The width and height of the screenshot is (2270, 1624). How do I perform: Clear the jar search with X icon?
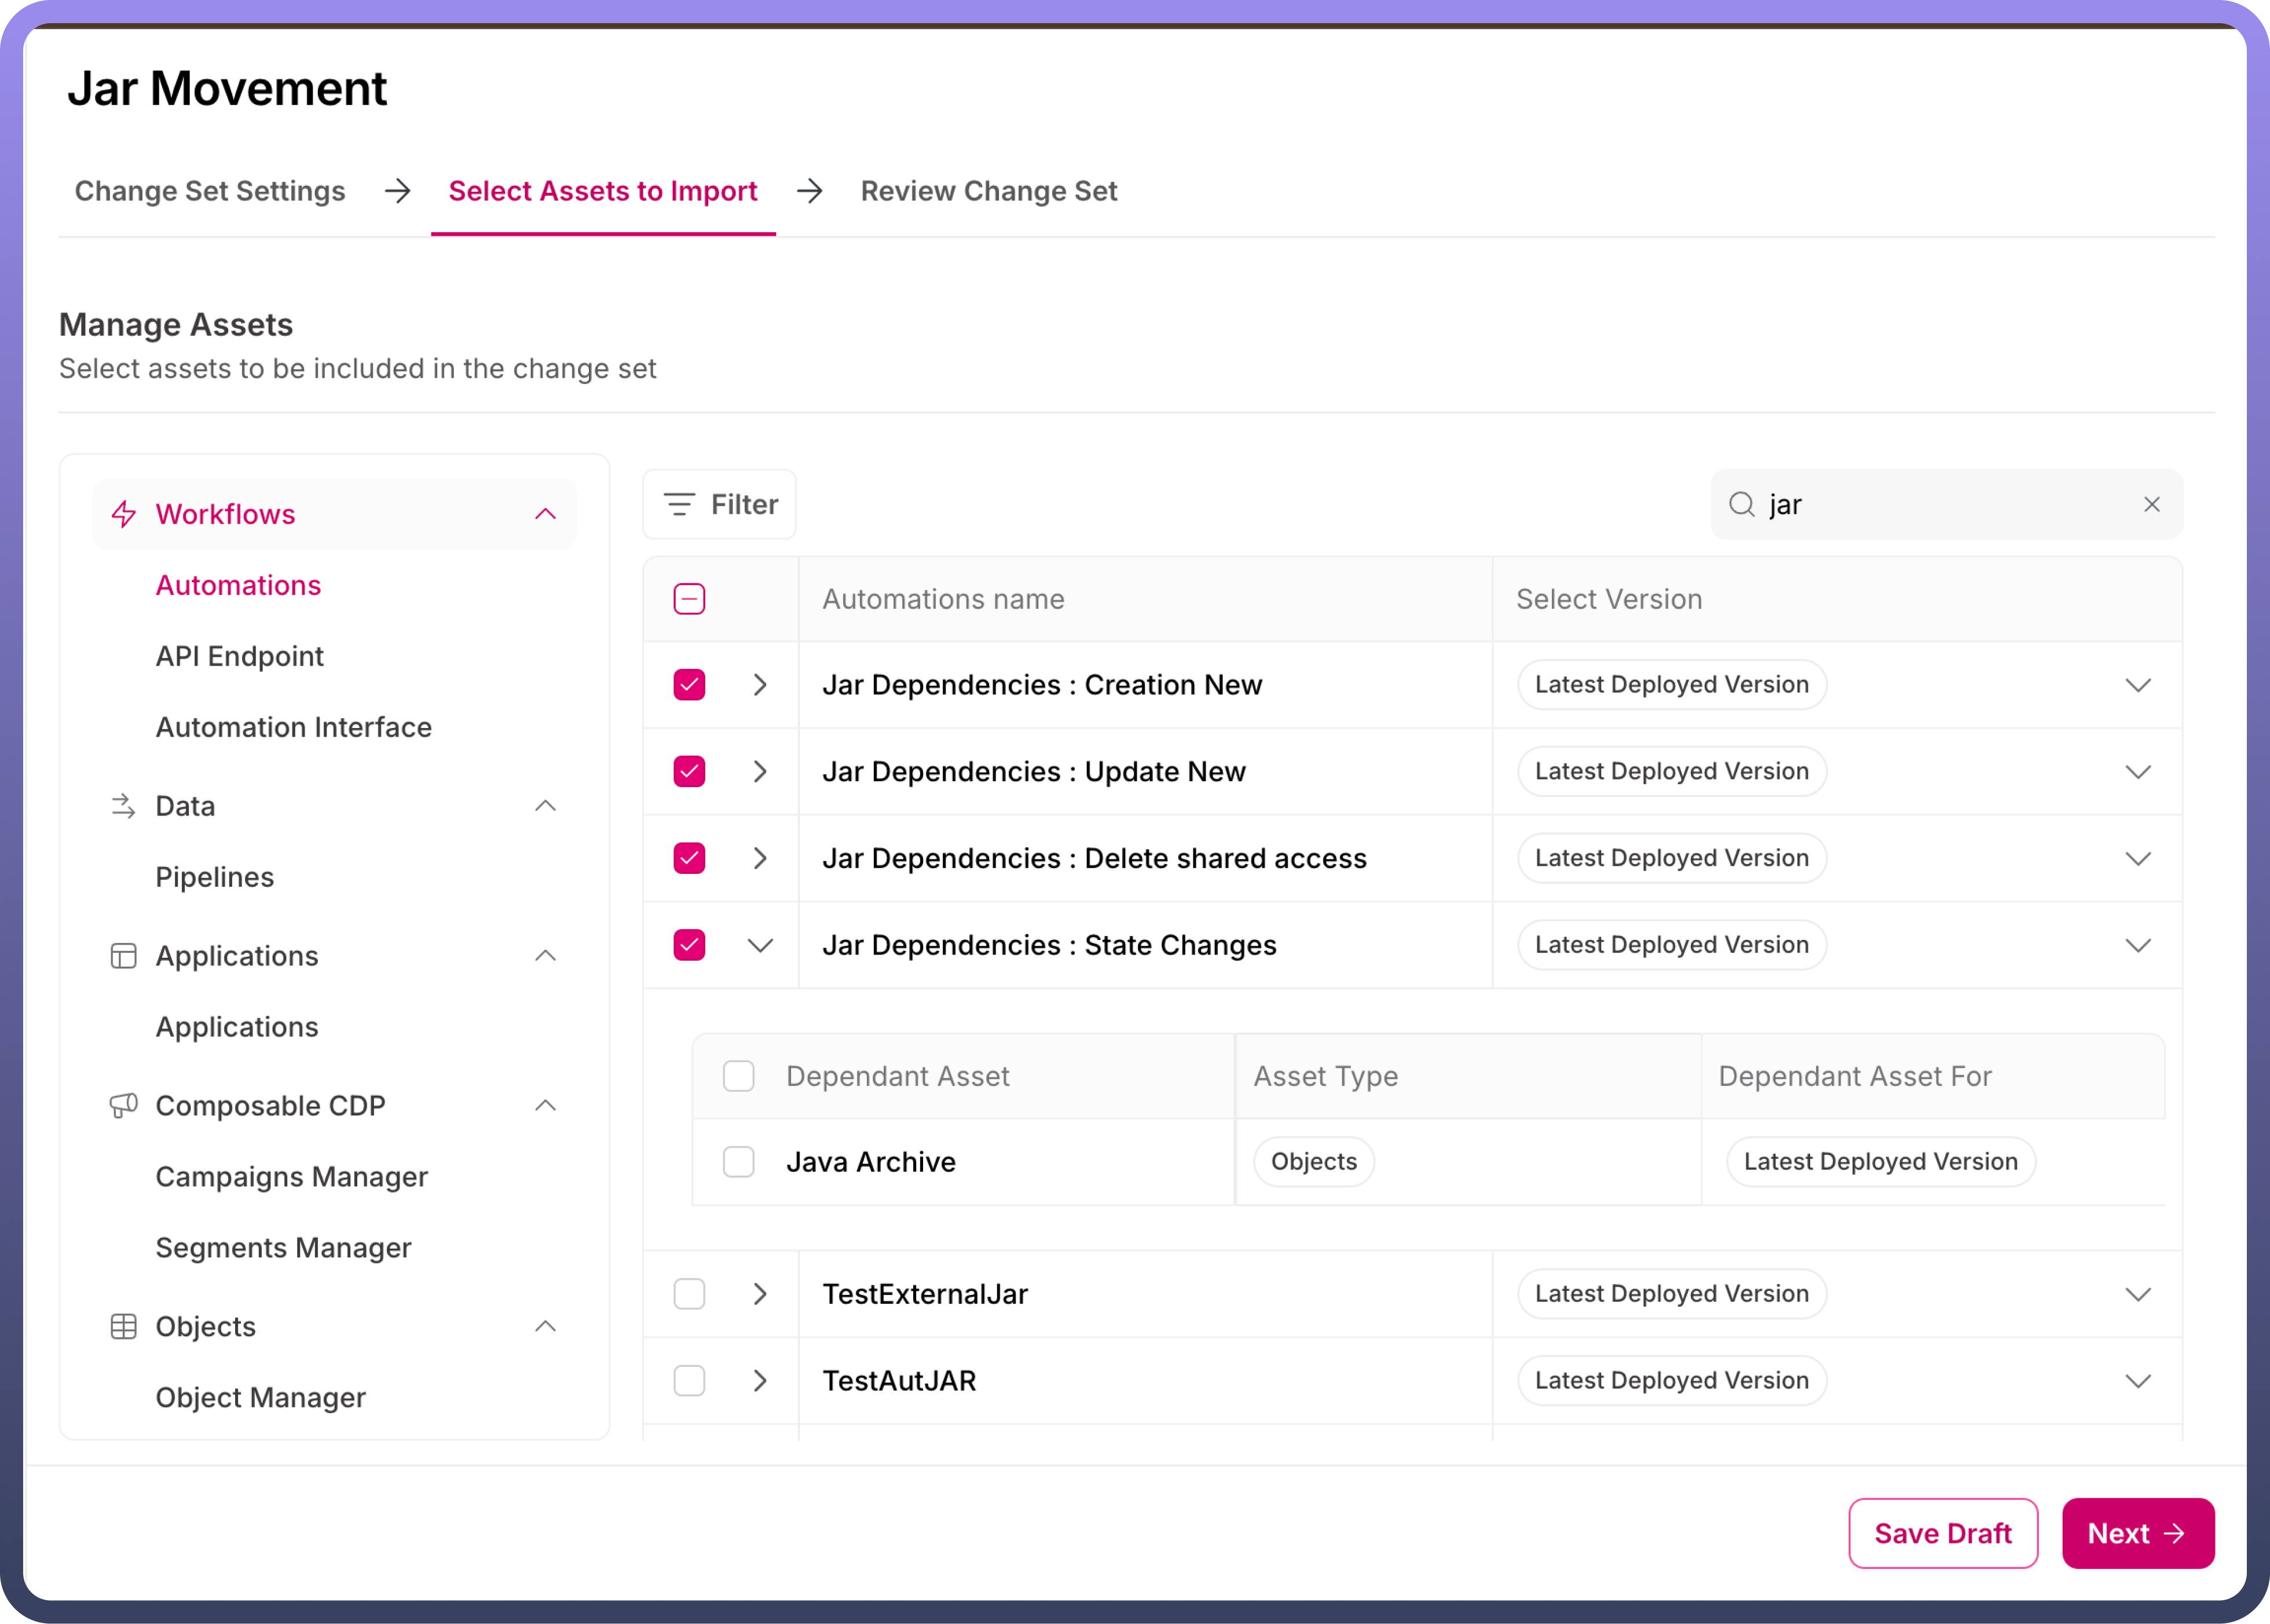(2151, 504)
